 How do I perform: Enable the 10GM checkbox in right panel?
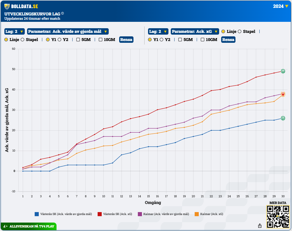tap(203, 40)
